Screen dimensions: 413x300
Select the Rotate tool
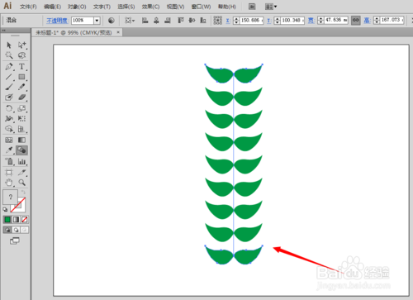pyautogui.click(x=9, y=108)
